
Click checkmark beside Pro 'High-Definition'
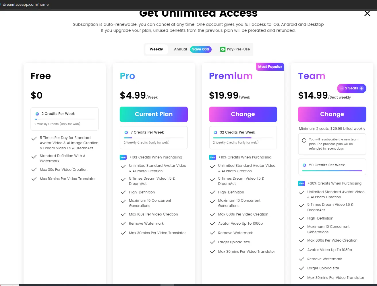point(123,192)
